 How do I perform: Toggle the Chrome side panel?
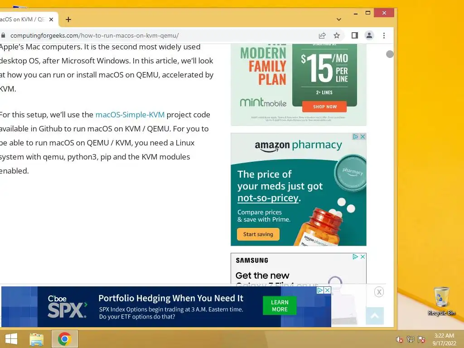click(x=354, y=35)
